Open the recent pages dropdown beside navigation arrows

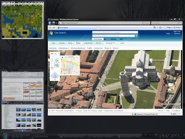[x=57, y=23]
